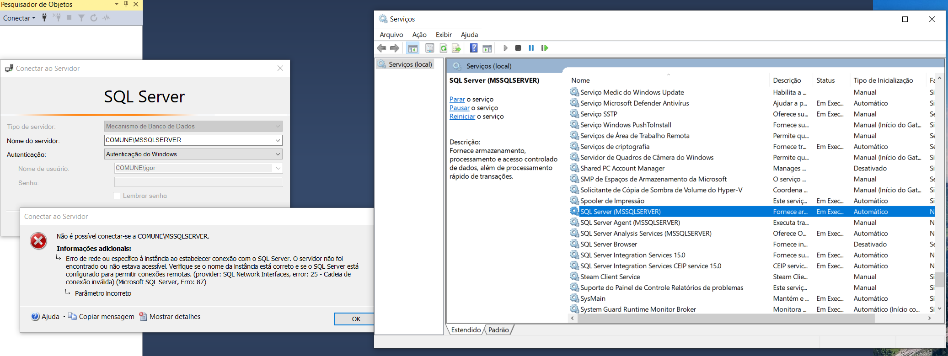The width and height of the screenshot is (948, 356).
Task: Open the Ação menu in Serviços
Action: pyautogui.click(x=419, y=35)
